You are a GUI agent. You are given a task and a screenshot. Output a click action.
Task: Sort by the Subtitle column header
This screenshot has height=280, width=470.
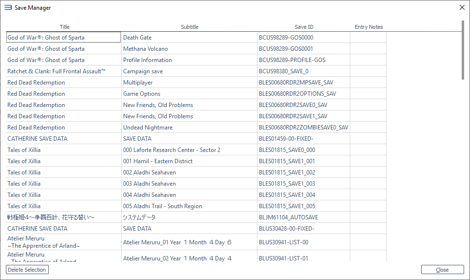pyautogui.click(x=190, y=27)
